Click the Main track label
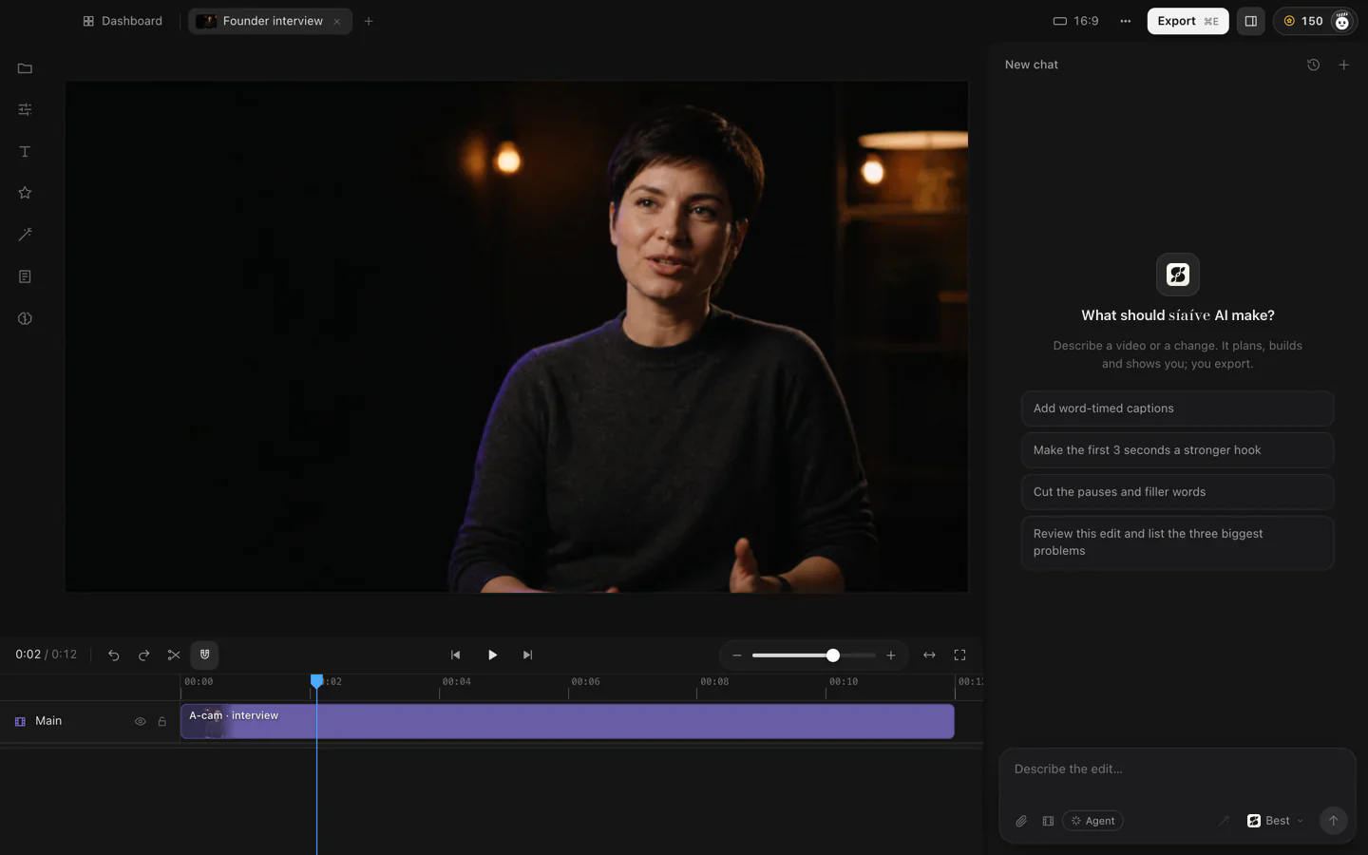The width and height of the screenshot is (1368, 855). 48,721
